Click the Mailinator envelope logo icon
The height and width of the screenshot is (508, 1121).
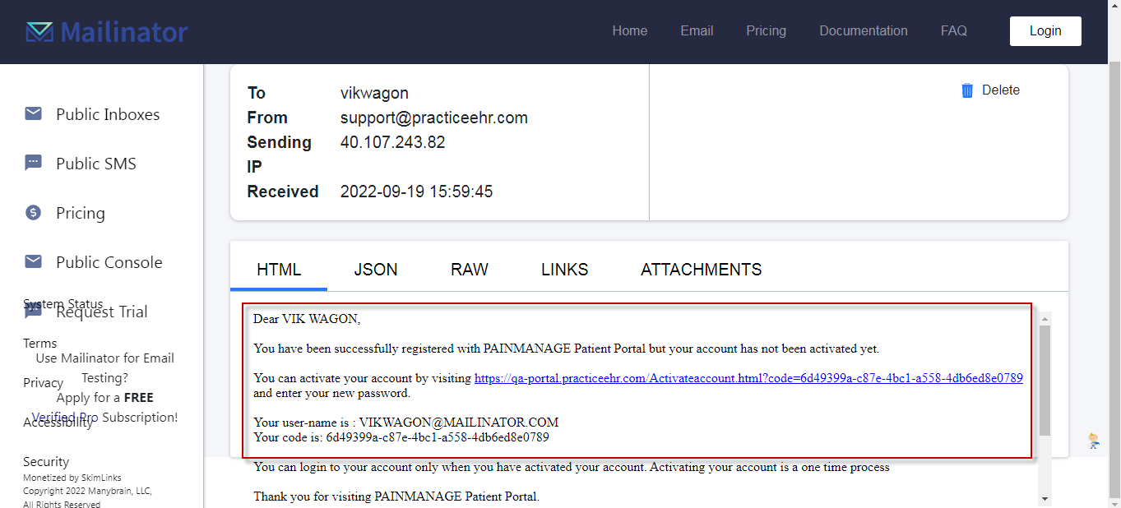39,32
